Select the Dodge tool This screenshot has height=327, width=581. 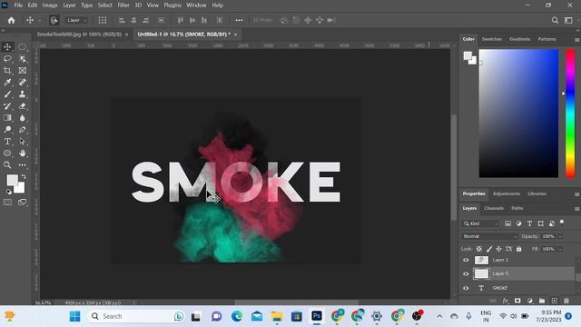7,130
